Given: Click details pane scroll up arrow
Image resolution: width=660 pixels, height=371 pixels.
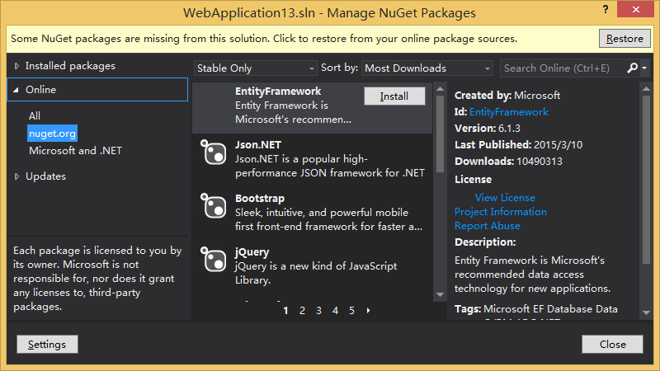Looking at the screenshot, I should click(646, 89).
